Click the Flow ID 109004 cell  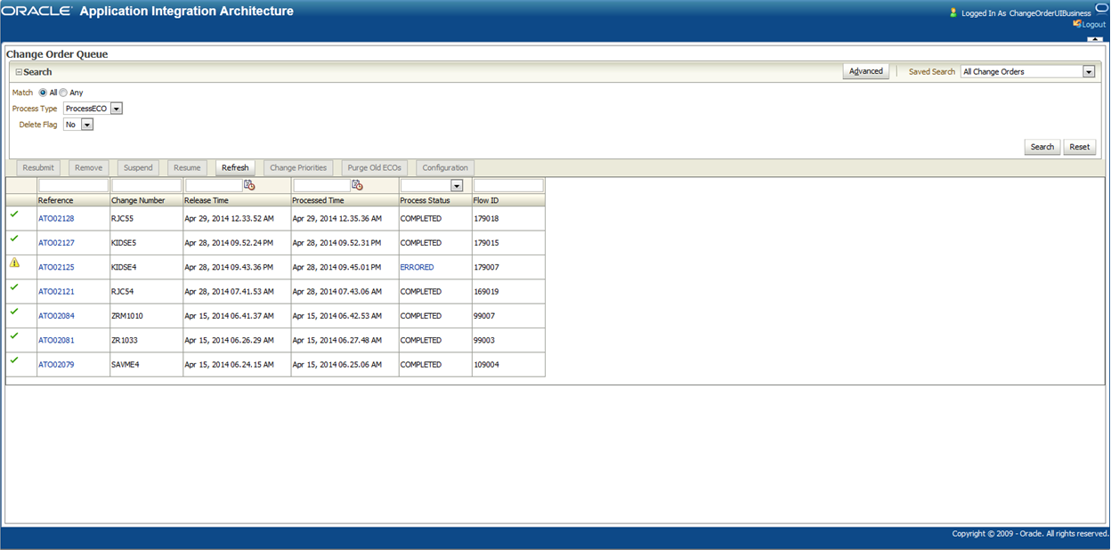508,365
